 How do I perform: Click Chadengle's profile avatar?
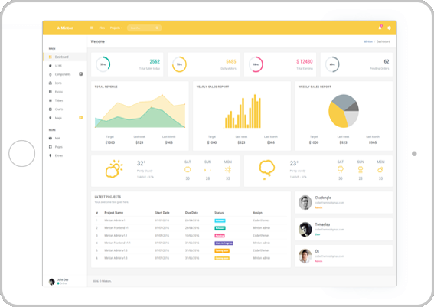(305, 202)
